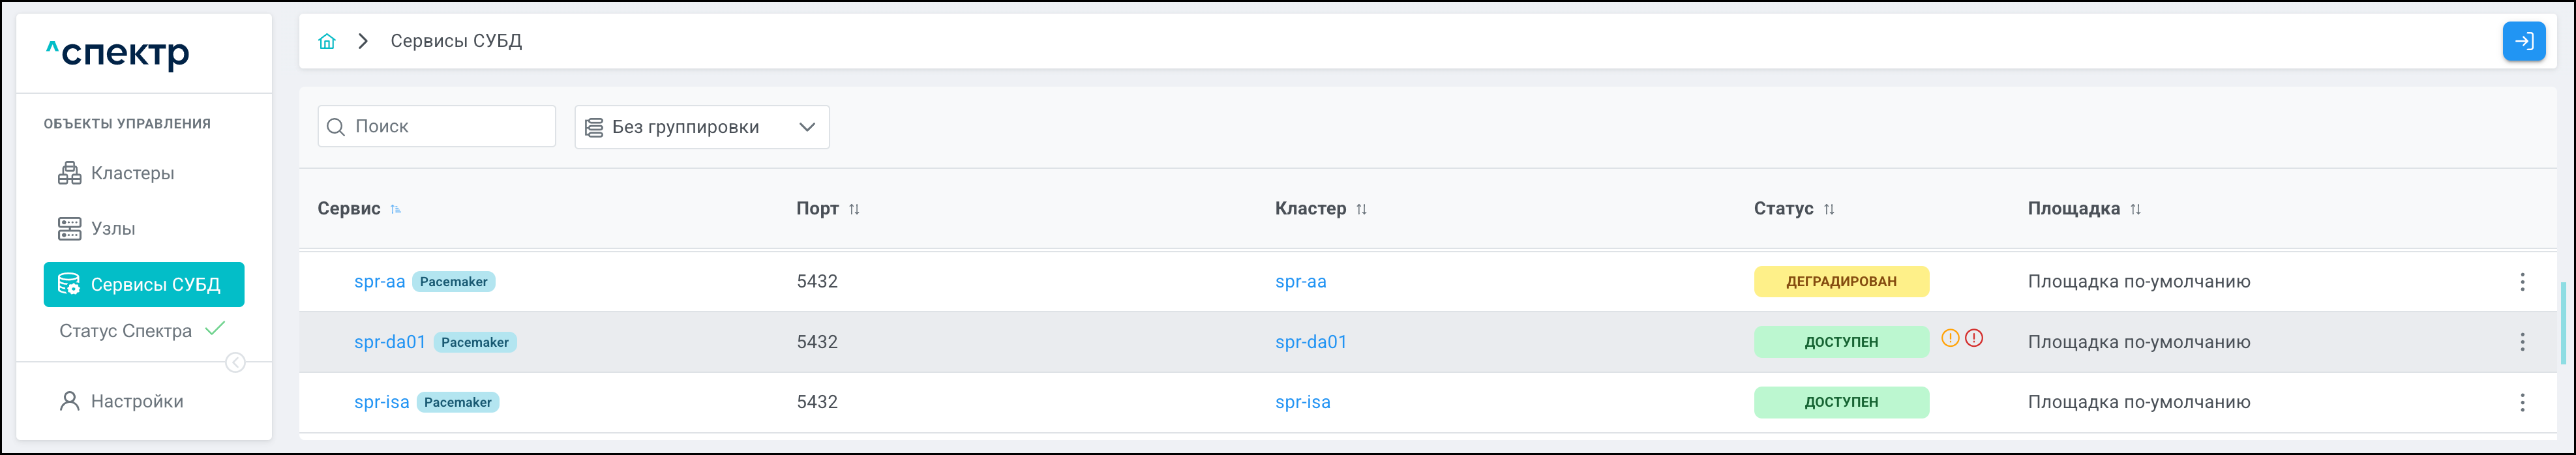Click orange warning icon in spr-da01 row

(x=1949, y=338)
